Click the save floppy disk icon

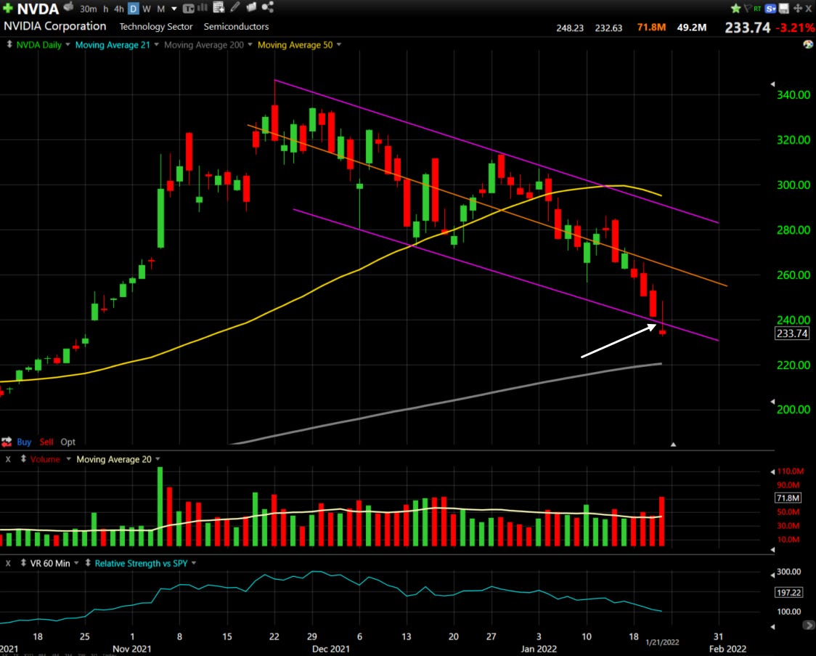[x=784, y=8]
